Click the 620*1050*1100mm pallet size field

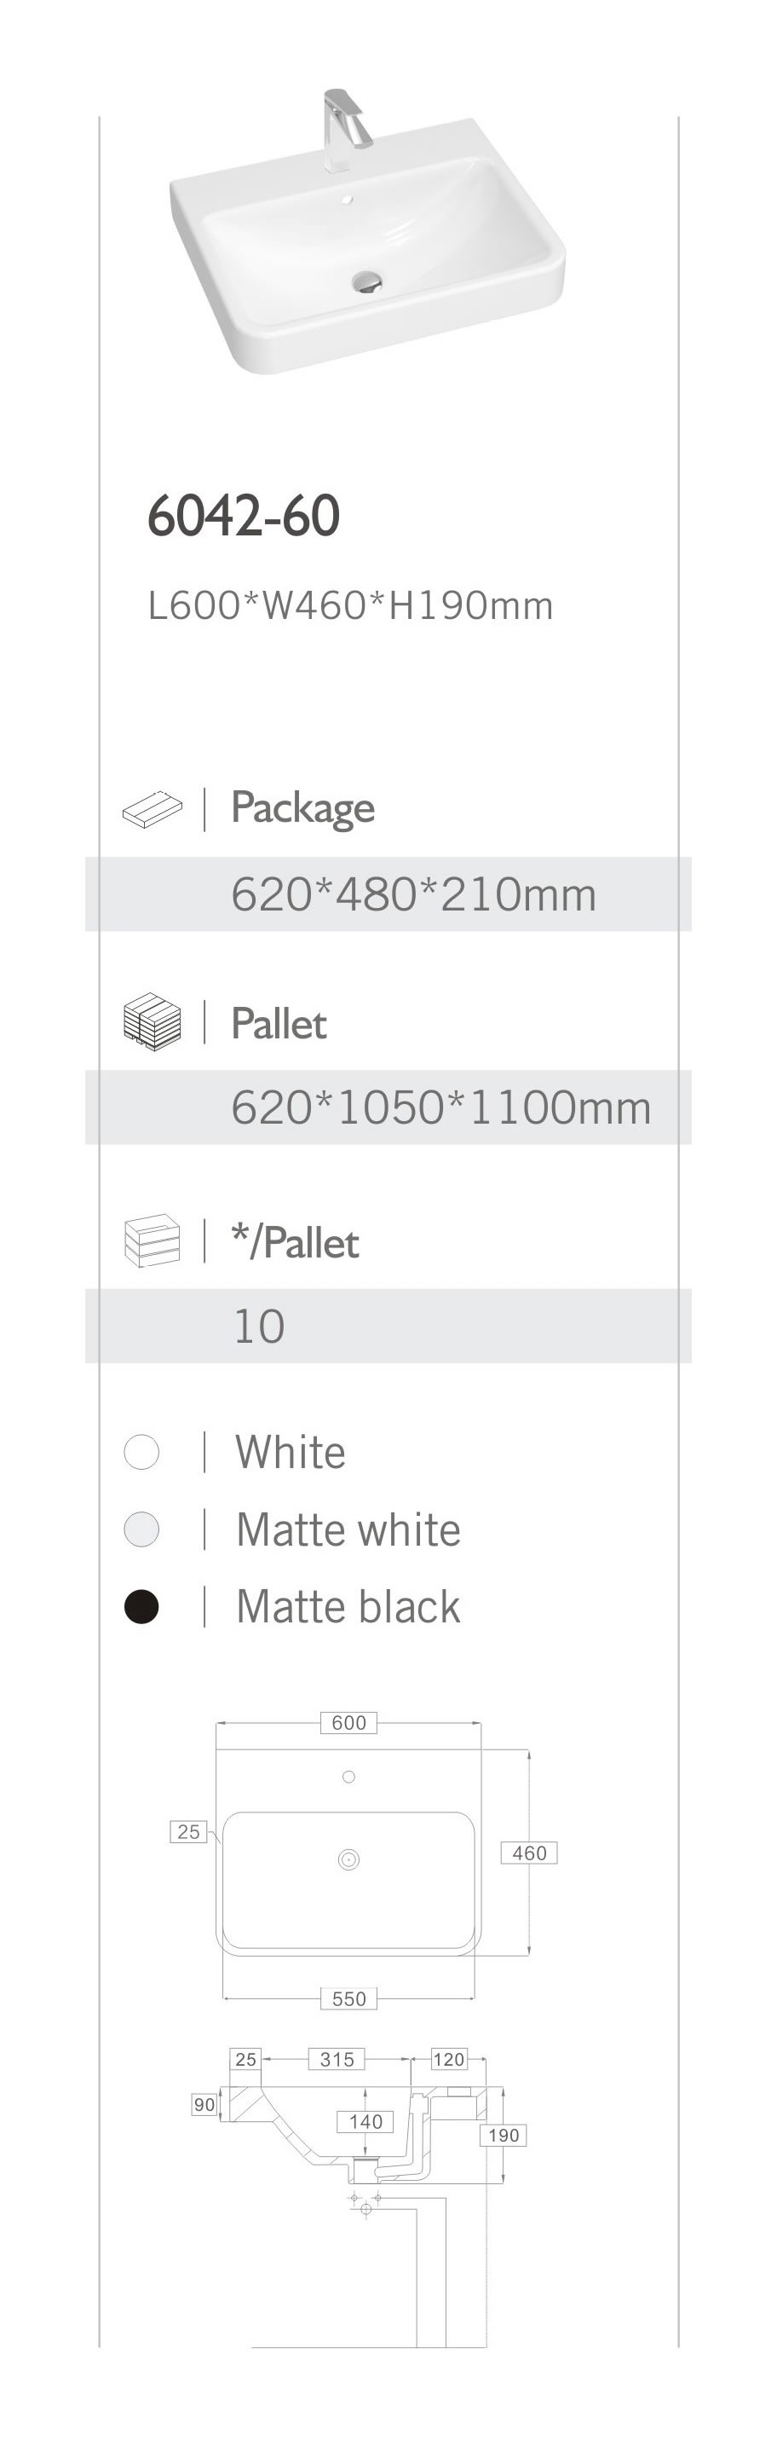click(x=440, y=1108)
